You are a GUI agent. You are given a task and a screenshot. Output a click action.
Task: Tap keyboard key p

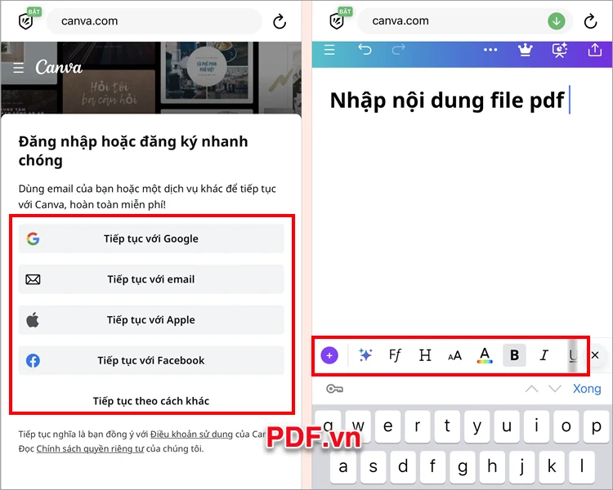coord(596,426)
